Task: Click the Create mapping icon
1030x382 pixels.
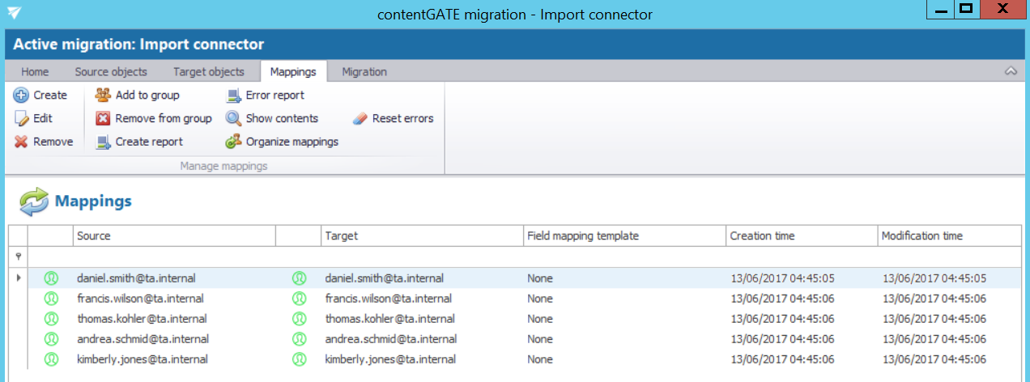Action: [x=21, y=95]
